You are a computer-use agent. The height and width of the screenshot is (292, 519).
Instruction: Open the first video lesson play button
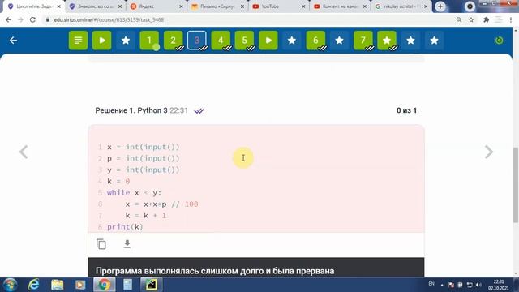point(102,41)
